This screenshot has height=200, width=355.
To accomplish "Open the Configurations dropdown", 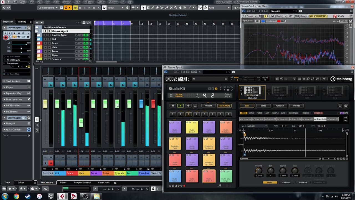I will tap(48, 8).
